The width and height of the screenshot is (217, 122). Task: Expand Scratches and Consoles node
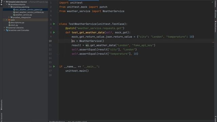point(4,30)
